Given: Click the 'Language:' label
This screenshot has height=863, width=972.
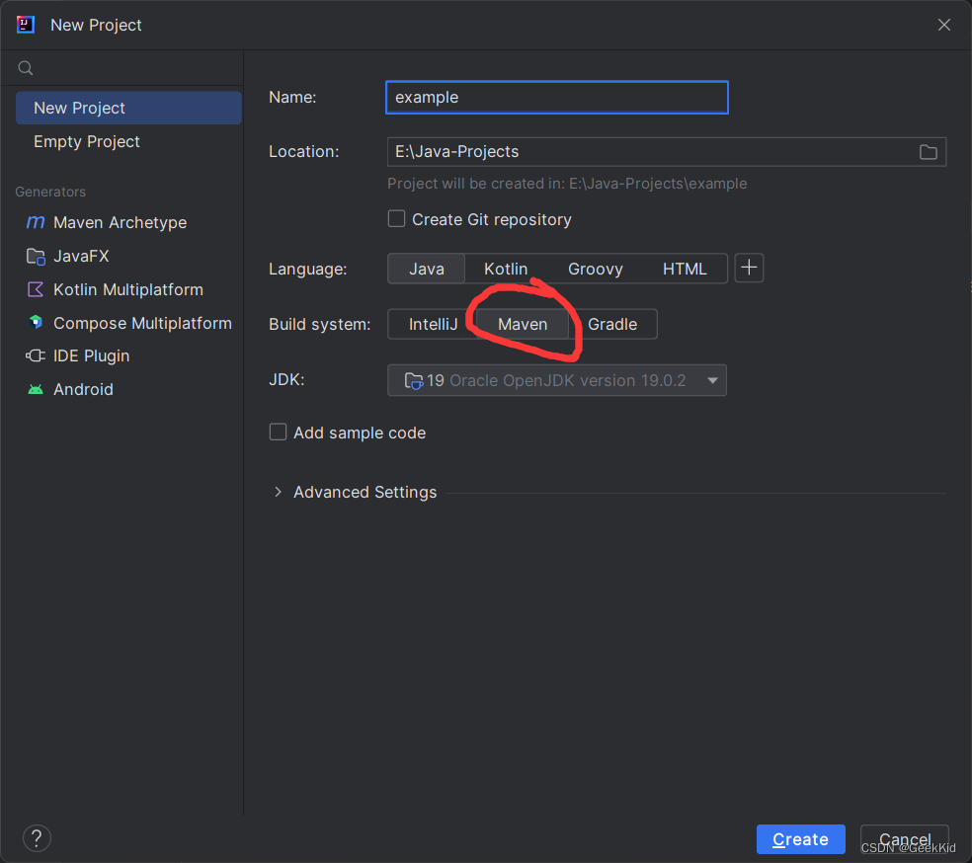Looking at the screenshot, I should point(307,269).
